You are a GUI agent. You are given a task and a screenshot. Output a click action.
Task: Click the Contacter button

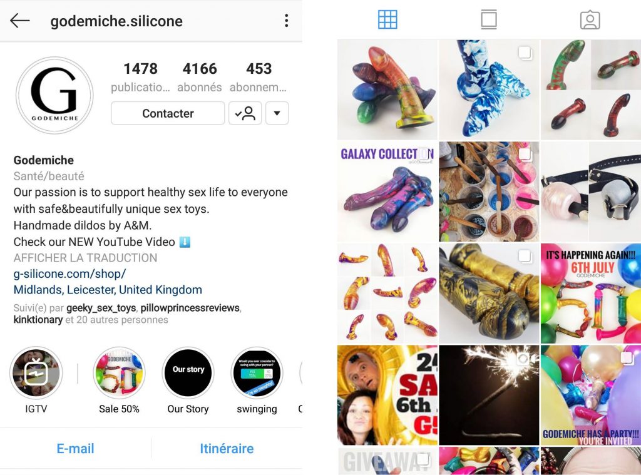point(168,113)
